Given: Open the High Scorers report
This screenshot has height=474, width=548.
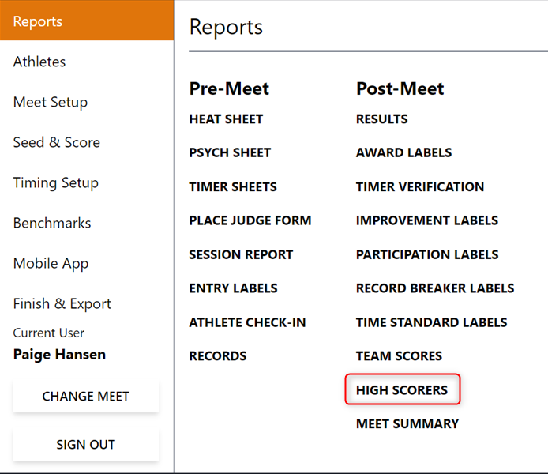Looking at the screenshot, I should (402, 389).
